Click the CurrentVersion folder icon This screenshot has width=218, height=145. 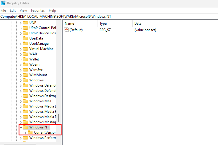(x=30, y=133)
